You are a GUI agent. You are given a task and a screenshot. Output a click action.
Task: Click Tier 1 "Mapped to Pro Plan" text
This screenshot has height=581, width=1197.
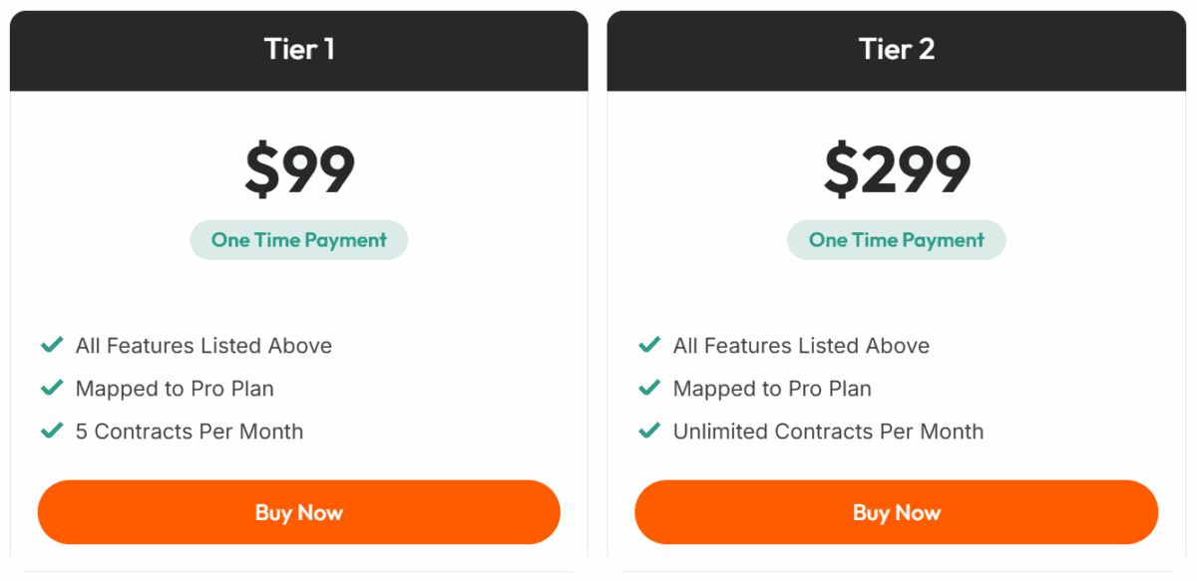coord(175,389)
